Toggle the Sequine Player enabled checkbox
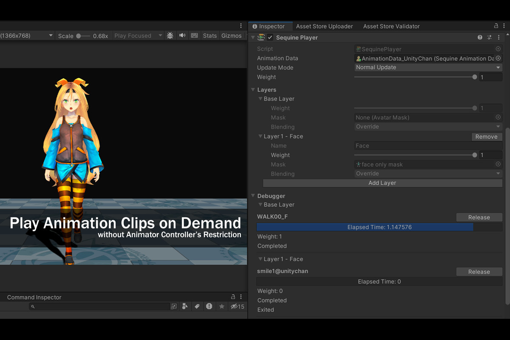Viewport: 510px width, 340px height. click(x=269, y=37)
